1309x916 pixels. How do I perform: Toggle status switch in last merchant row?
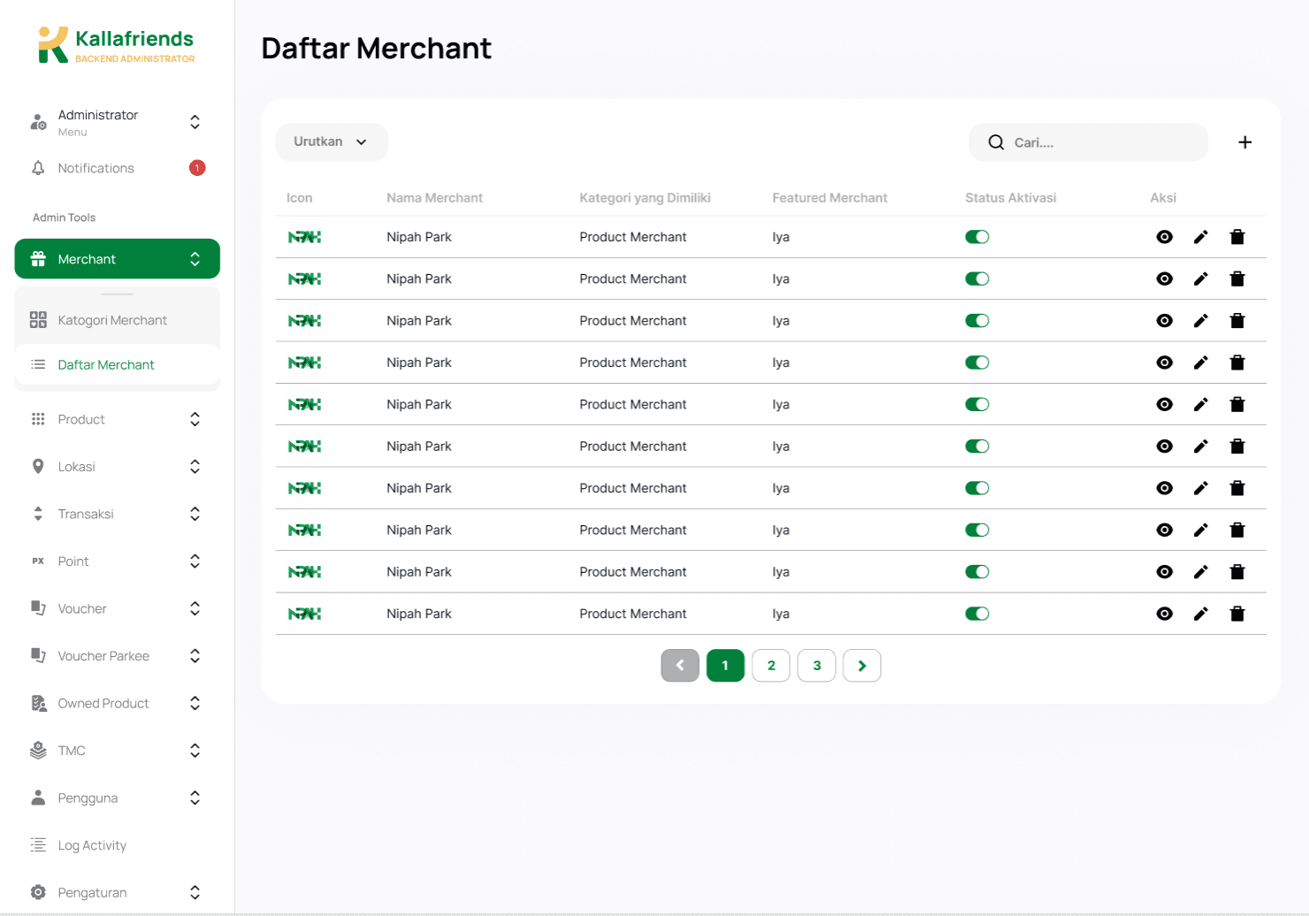(977, 614)
